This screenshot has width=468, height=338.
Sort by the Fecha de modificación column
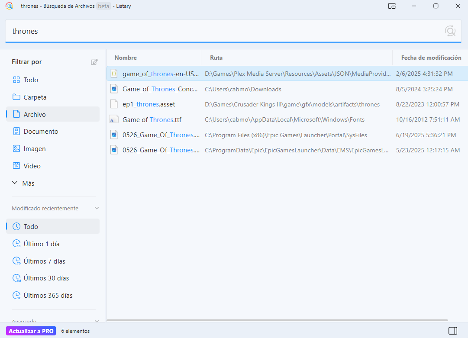click(431, 58)
